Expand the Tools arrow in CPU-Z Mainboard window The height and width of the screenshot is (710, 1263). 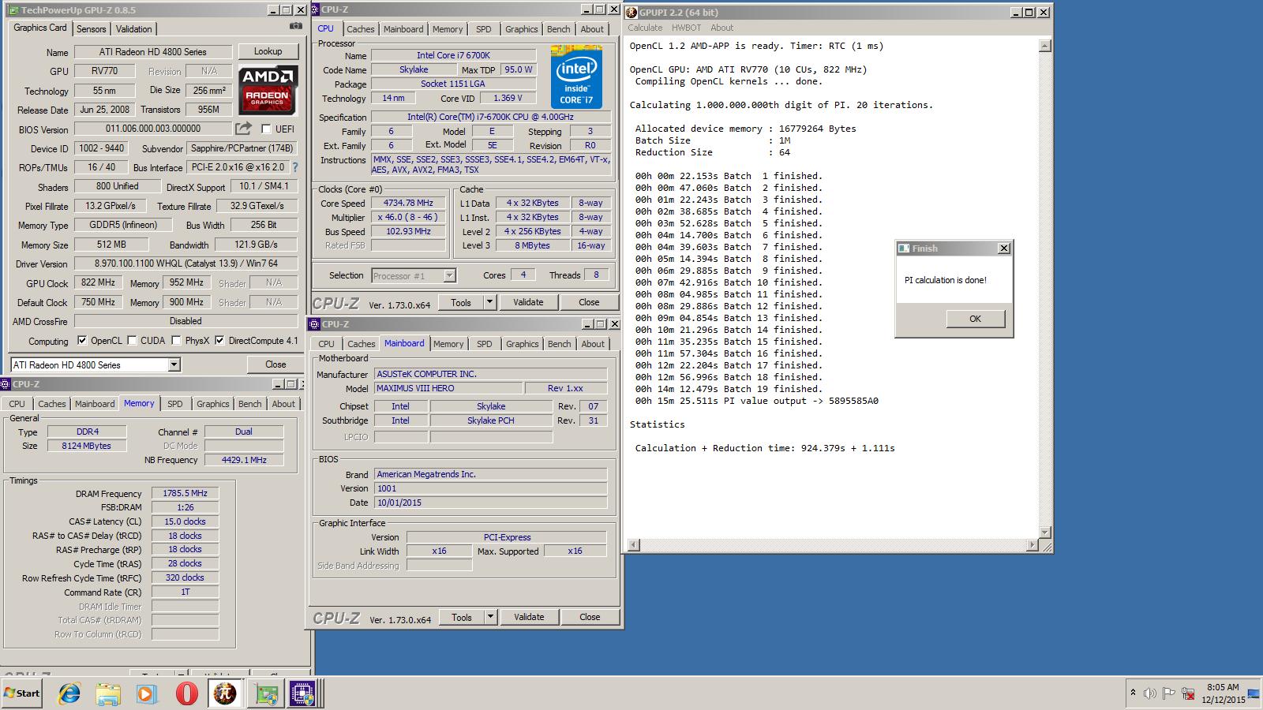[x=490, y=617]
